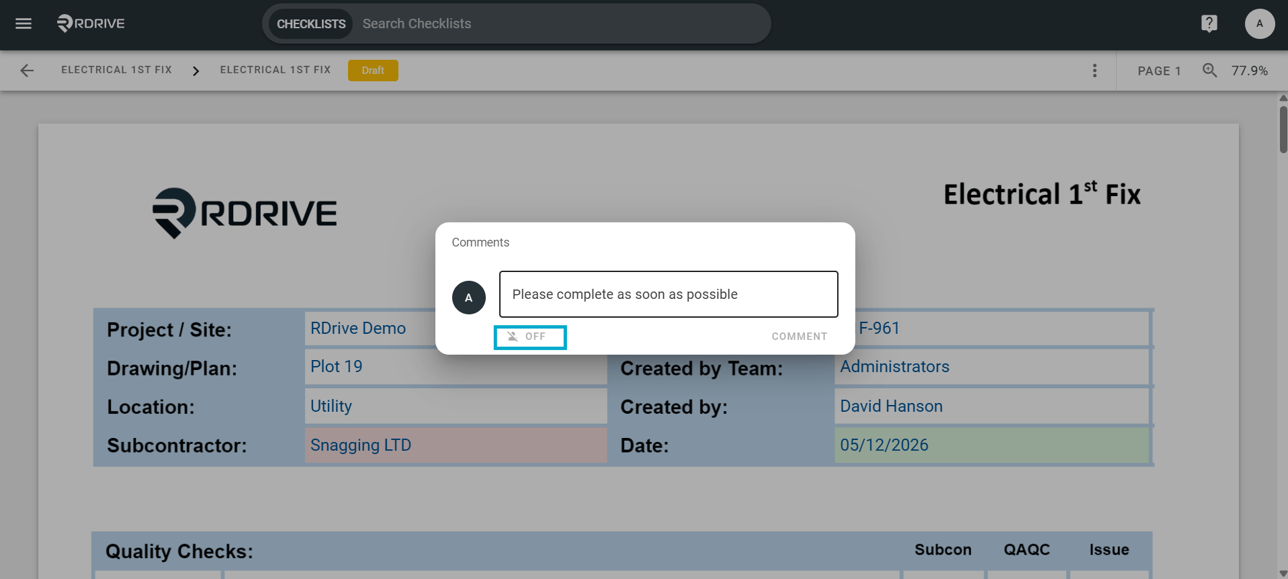This screenshot has width=1288, height=579.
Task: Click the RDRIVE logo in the document
Action: point(245,213)
